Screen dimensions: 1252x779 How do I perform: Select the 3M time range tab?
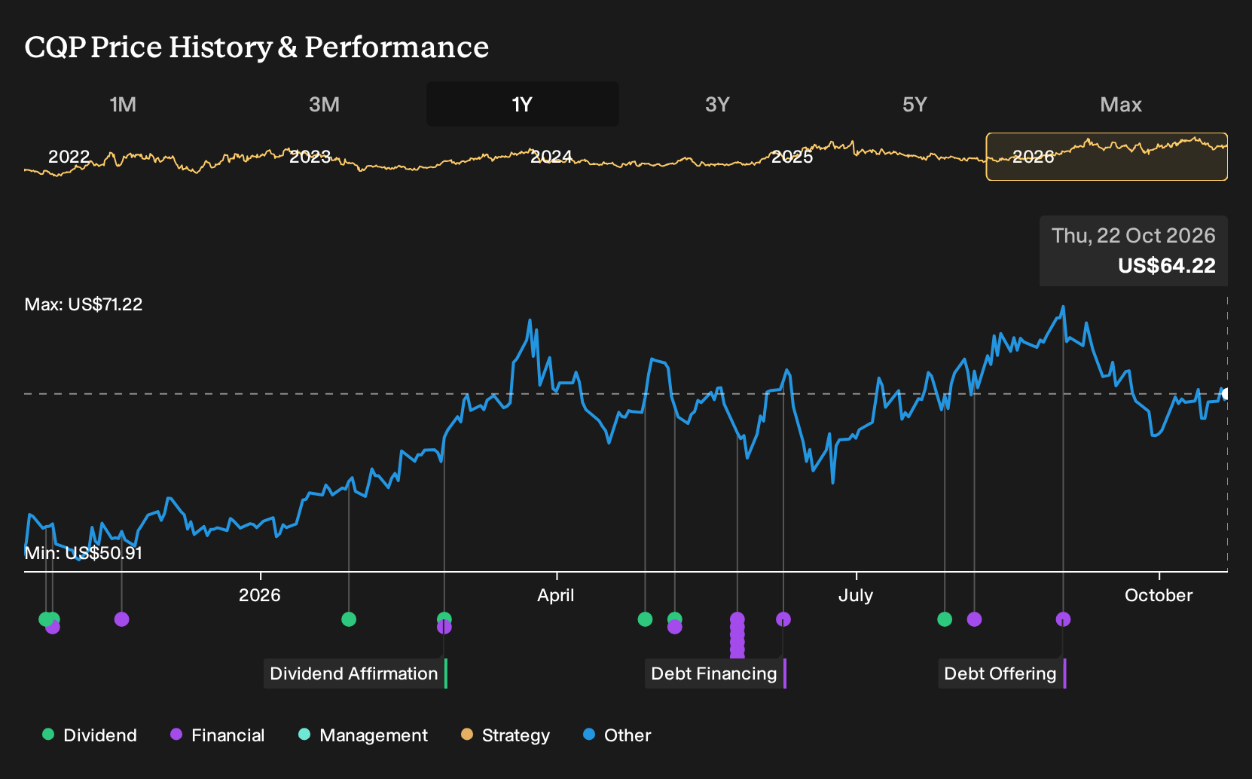pos(324,104)
